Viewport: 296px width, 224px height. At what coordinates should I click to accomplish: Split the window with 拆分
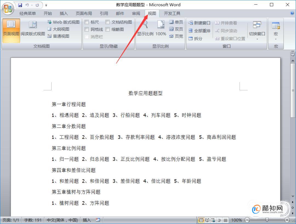coord(195,39)
